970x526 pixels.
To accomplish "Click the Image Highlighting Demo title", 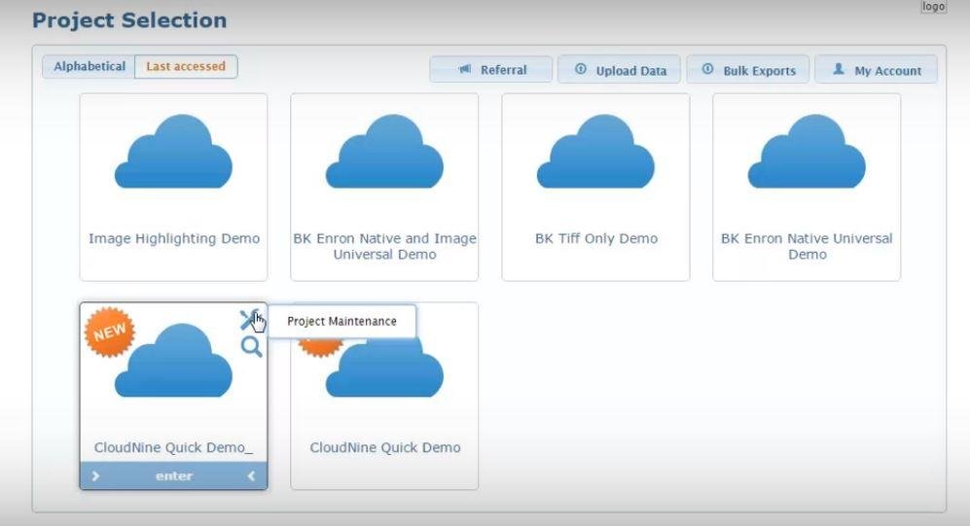I will coord(174,238).
